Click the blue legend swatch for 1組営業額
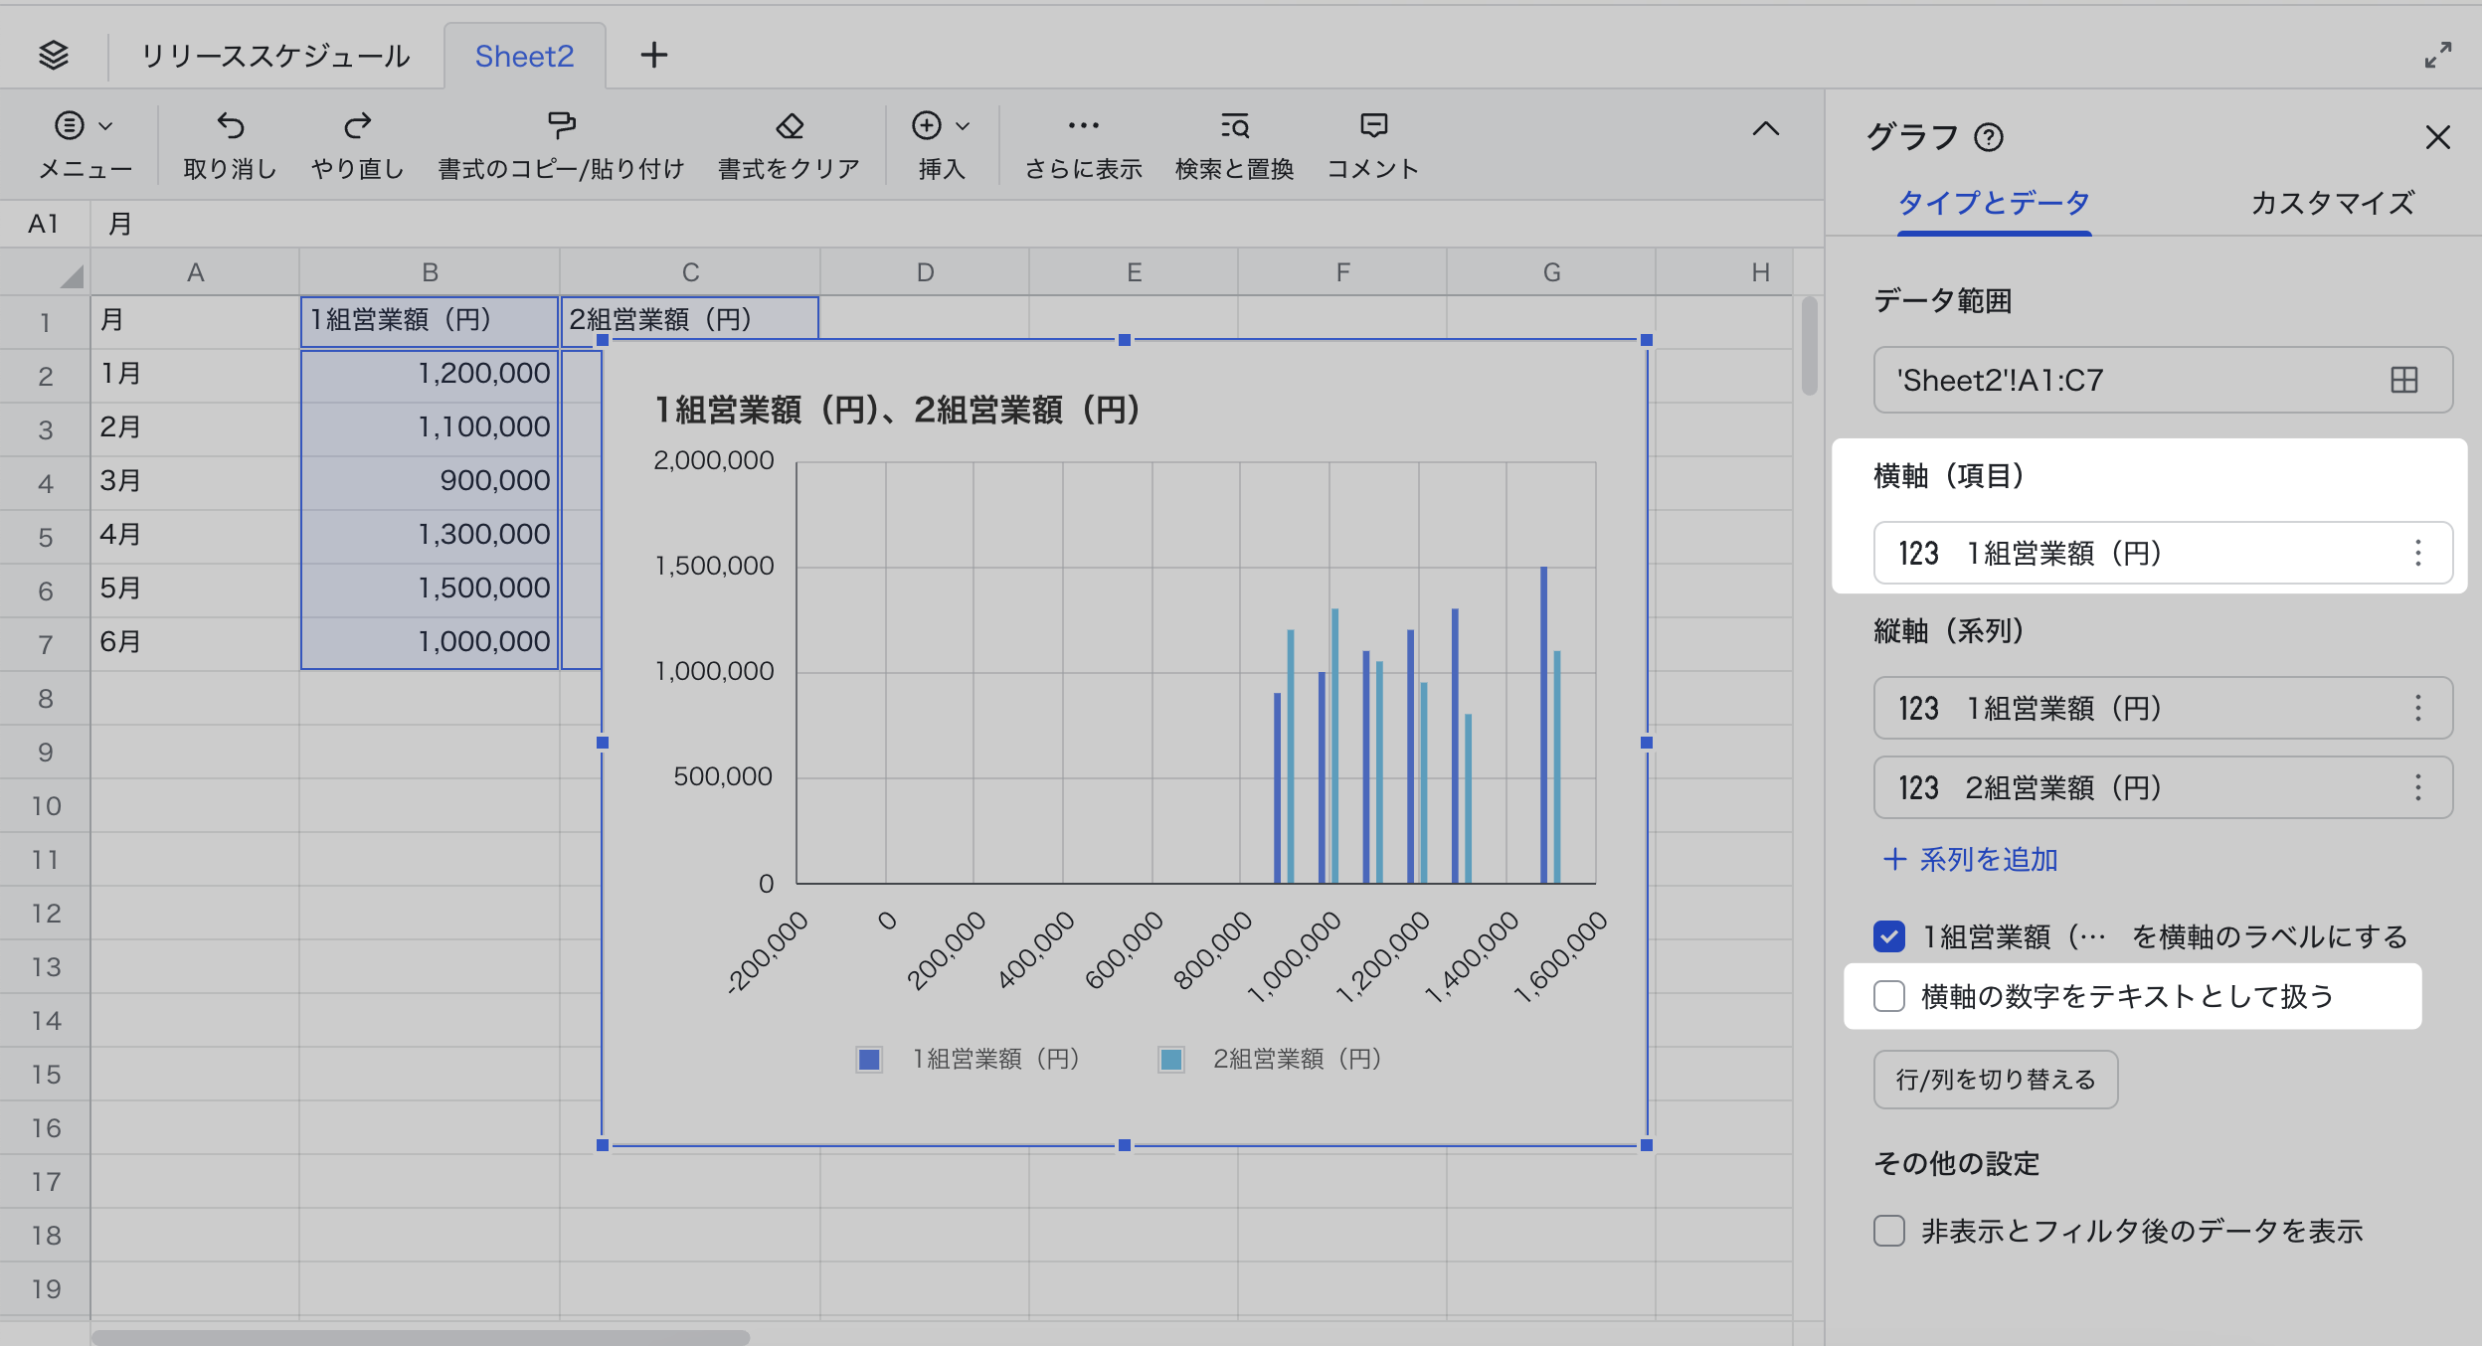 869,1060
